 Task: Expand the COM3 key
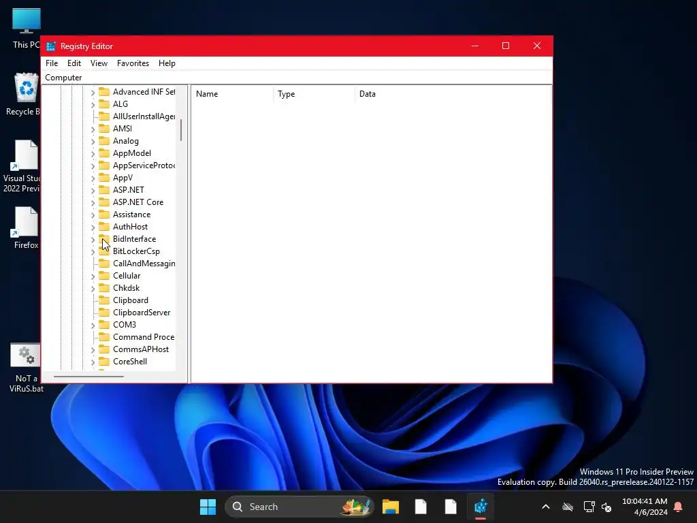click(93, 325)
